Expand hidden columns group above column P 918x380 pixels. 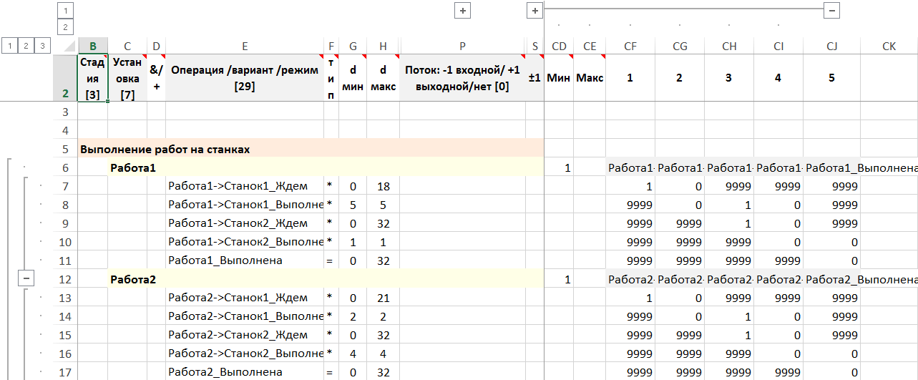click(x=462, y=11)
